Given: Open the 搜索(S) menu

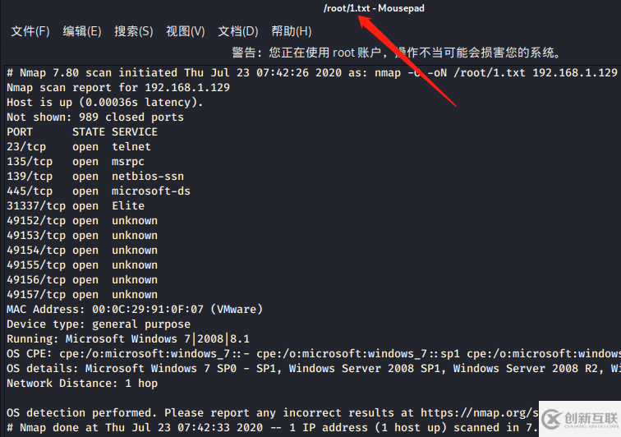Looking at the screenshot, I should point(134,31).
